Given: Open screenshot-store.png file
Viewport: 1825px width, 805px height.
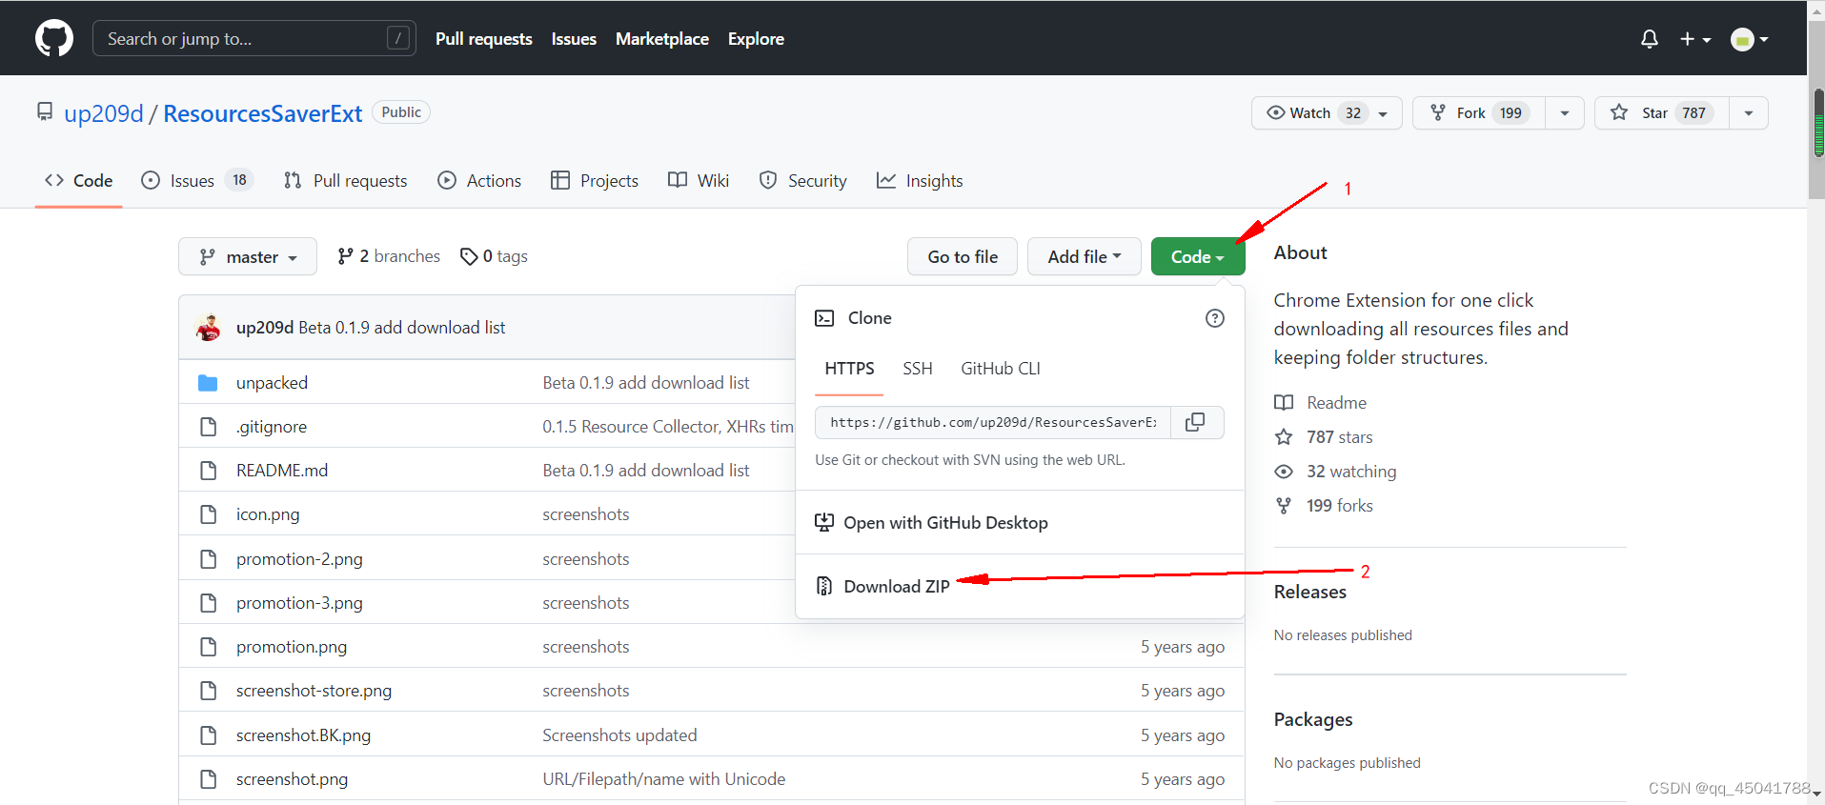Looking at the screenshot, I should 314,691.
